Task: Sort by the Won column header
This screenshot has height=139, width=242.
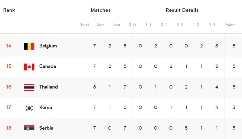Action: point(100,25)
